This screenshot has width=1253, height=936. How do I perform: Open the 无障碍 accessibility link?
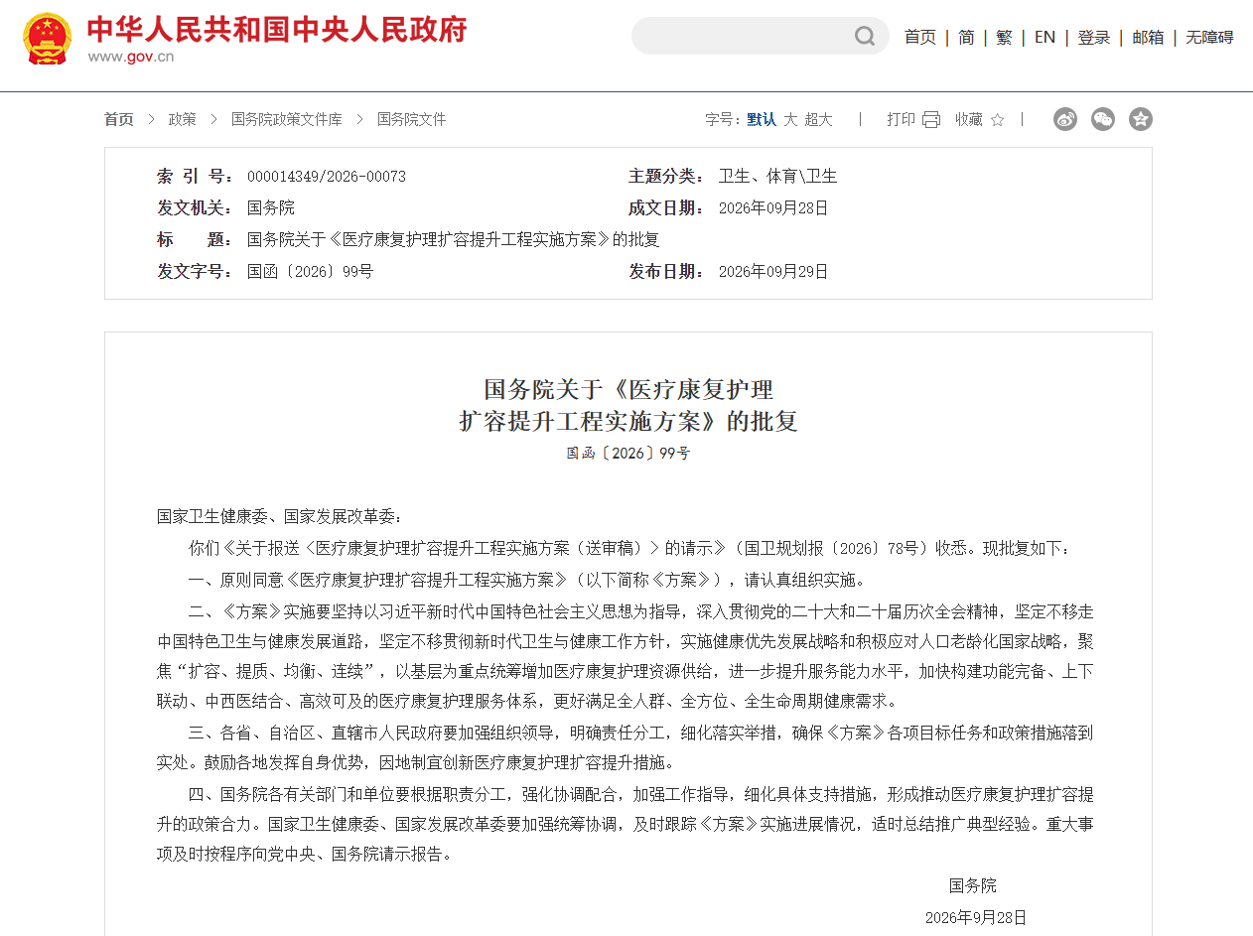point(1209,37)
